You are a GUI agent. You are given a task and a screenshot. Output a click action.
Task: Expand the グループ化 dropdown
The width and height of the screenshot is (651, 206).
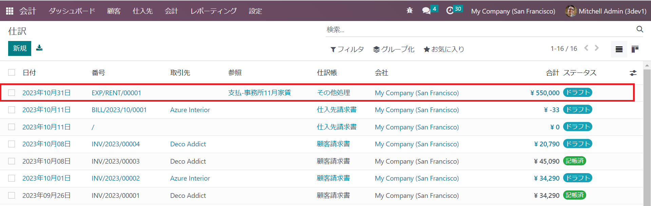pos(394,49)
